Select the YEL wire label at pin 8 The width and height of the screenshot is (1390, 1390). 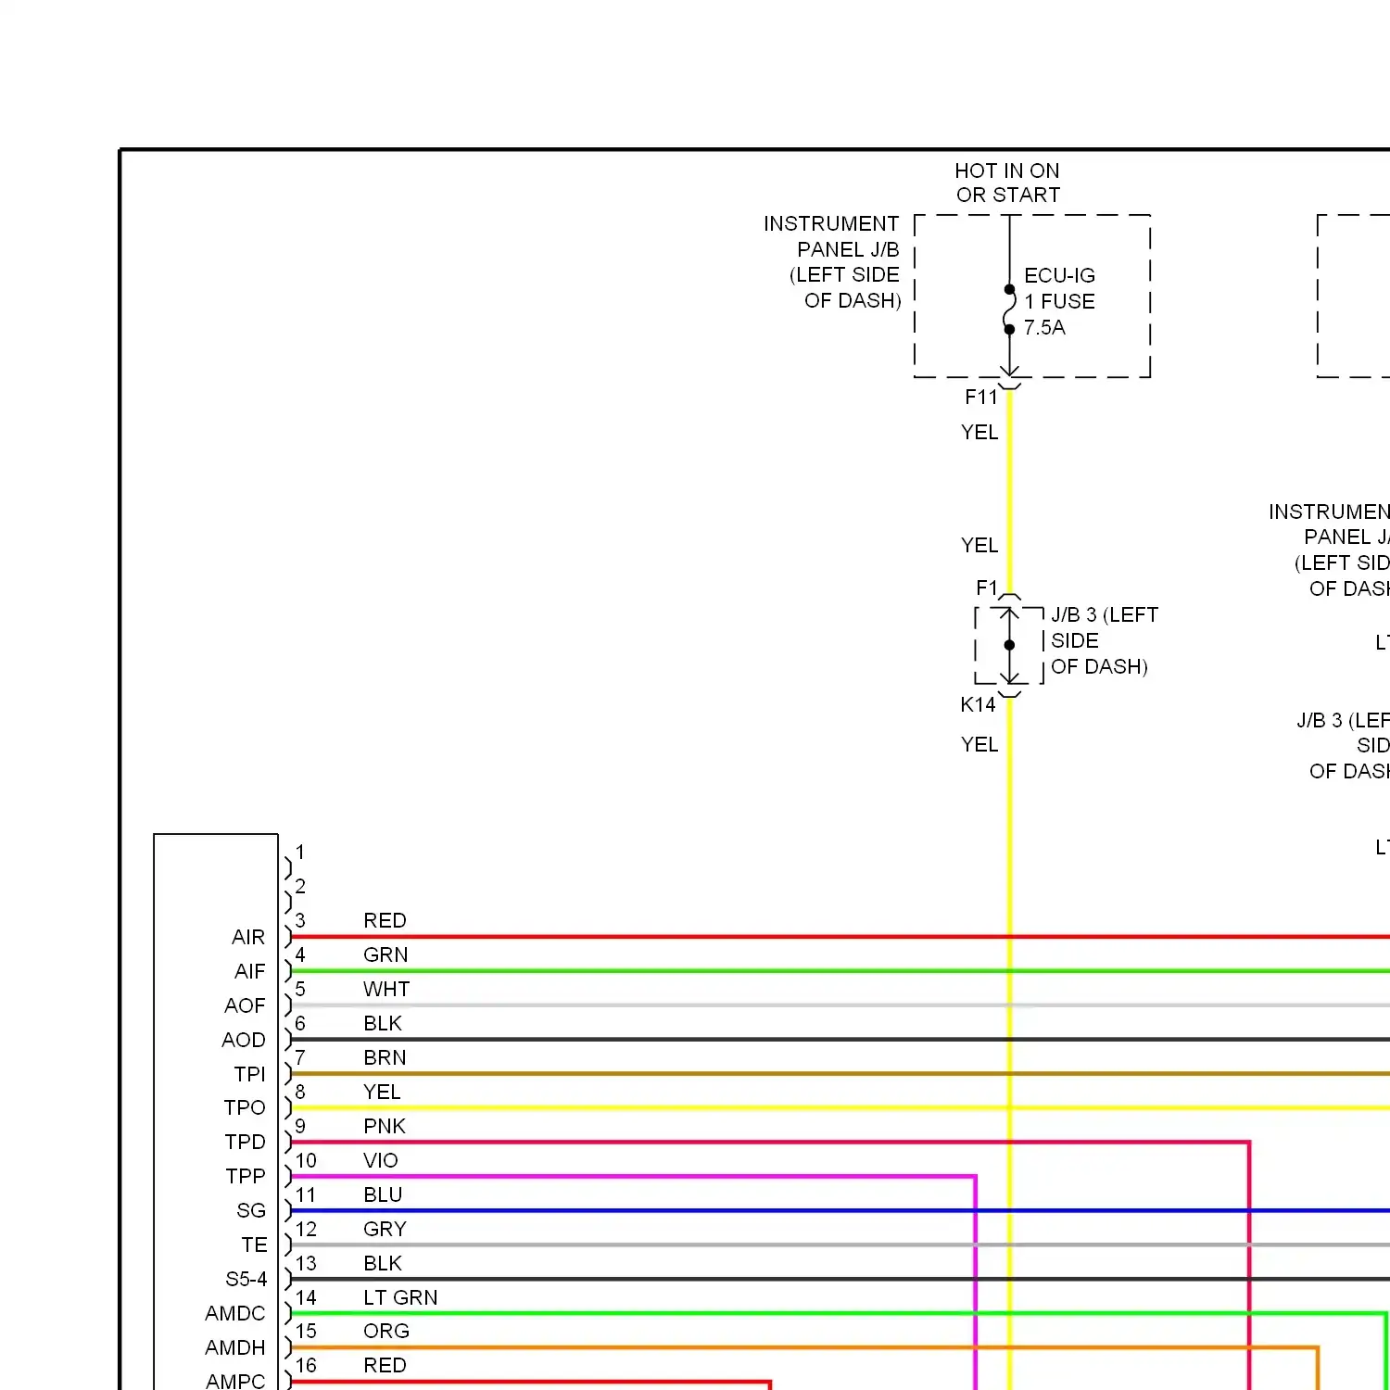click(x=382, y=1092)
